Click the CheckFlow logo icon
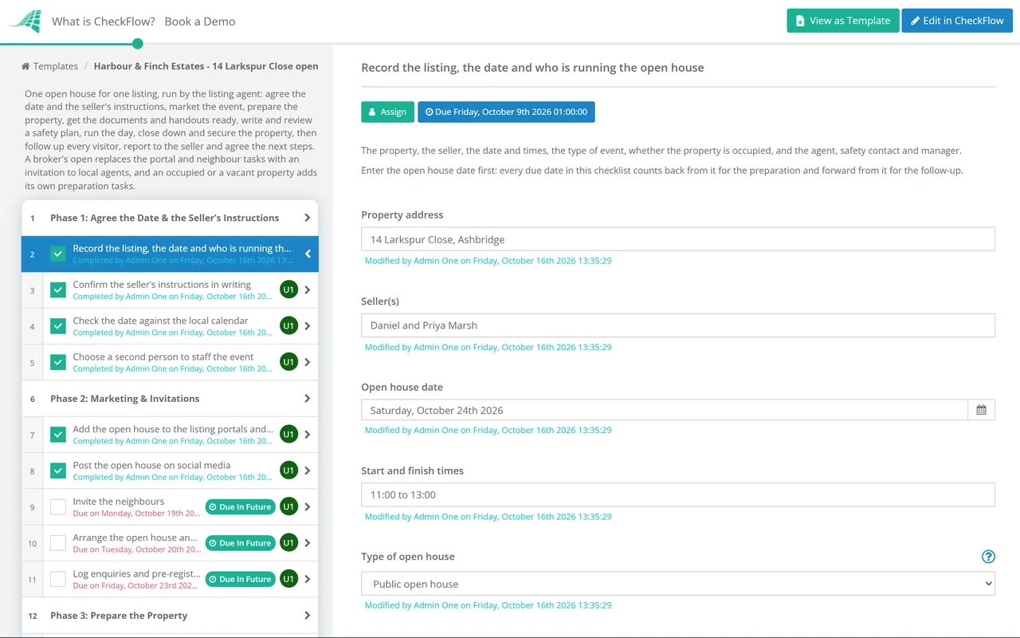This screenshot has width=1020, height=638. pyautogui.click(x=25, y=21)
